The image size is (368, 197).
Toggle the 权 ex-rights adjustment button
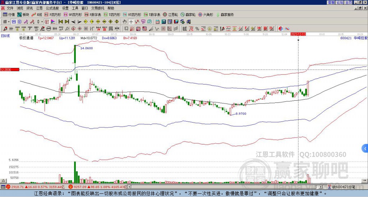pyautogui.click(x=47, y=22)
